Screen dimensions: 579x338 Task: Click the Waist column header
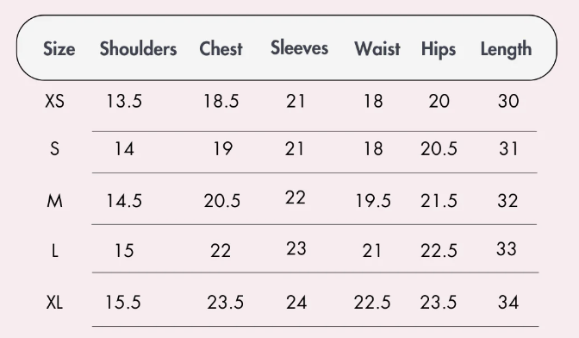(x=377, y=49)
